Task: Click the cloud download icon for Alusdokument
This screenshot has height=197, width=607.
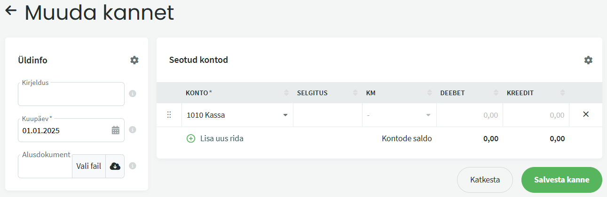Action: 115,166
